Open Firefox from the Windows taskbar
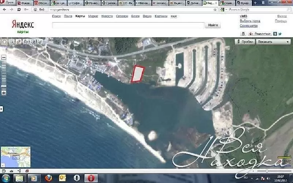 pos(48,178)
